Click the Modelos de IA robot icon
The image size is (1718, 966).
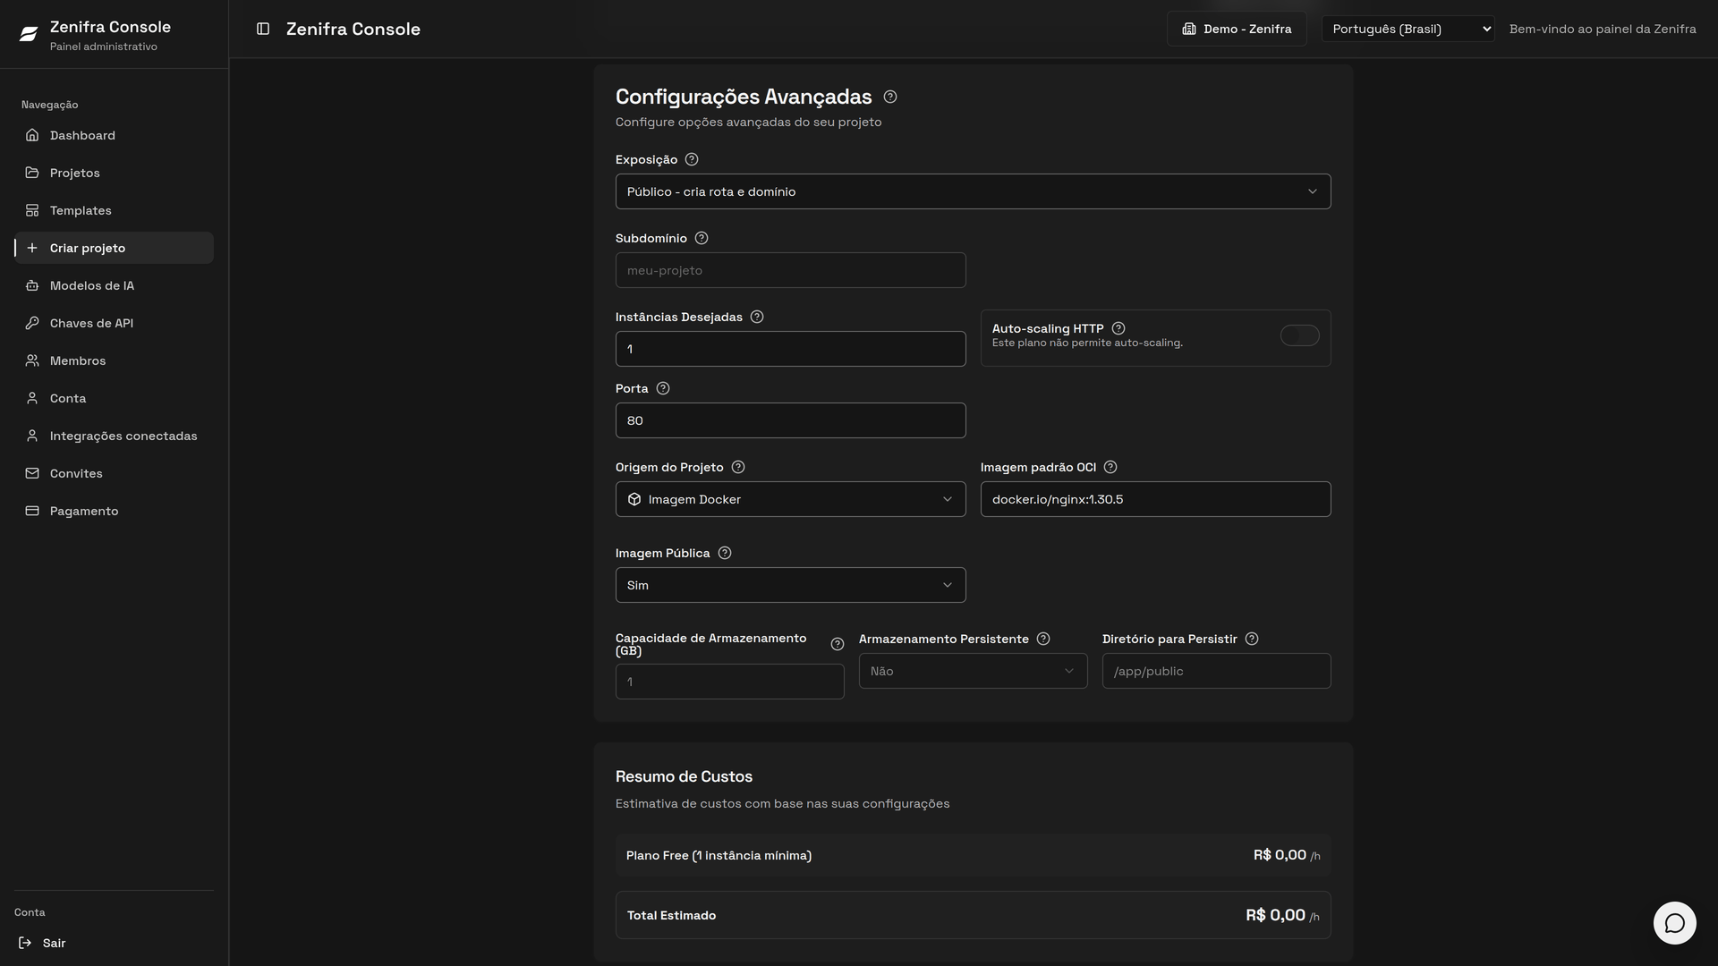point(32,285)
